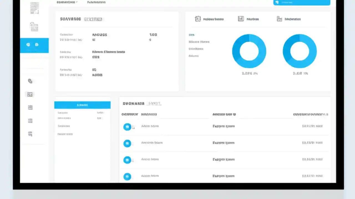Screen dimensions: 355x199
Task: Click the search field at the top right
Action: (301, 2)
